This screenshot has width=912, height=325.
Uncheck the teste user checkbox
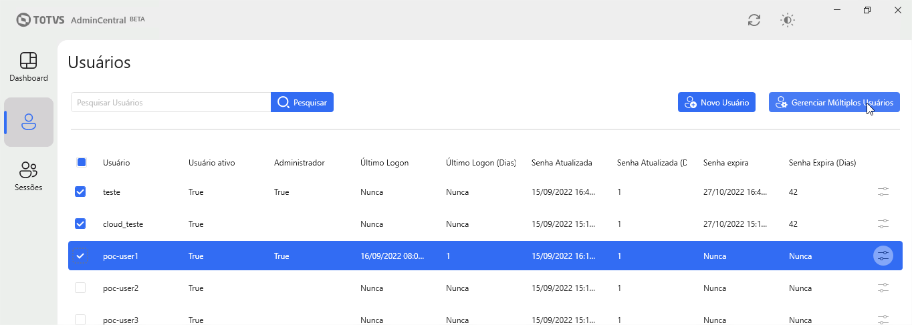80,192
